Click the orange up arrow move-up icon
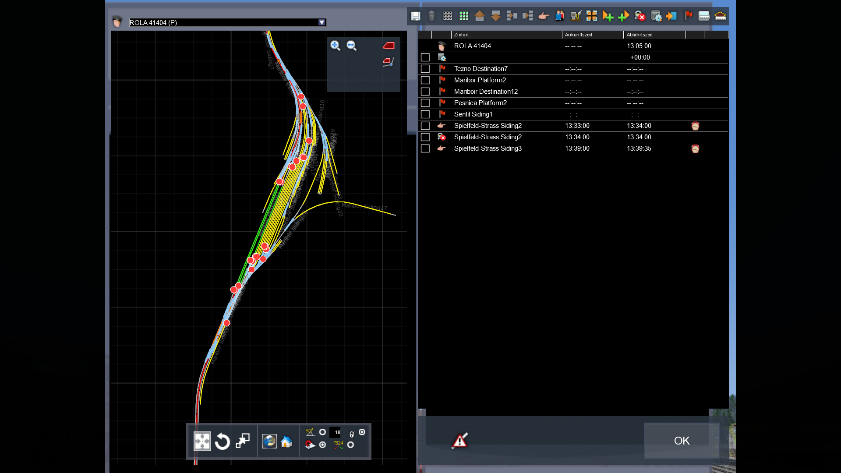The image size is (841, 473). tap(480, 16)
